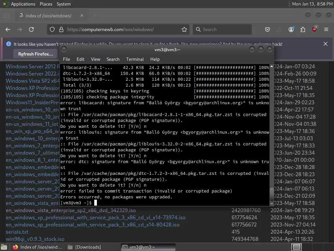Open the Places menu in top panel
The image size is (334, 251).
pyautogui.click(x=46, y=4)
